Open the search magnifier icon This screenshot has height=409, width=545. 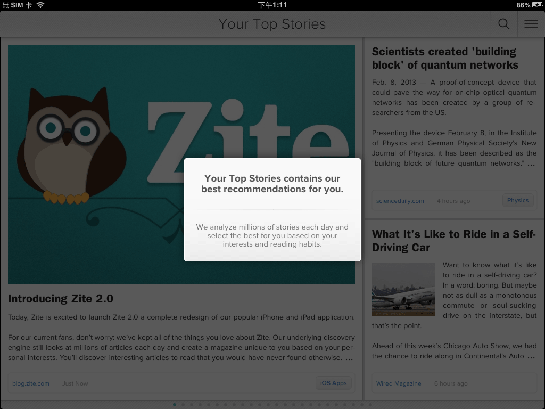pos(503,24)
